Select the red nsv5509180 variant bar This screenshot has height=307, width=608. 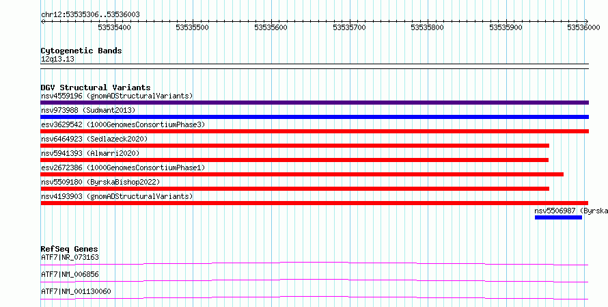[x=294, y=189]
